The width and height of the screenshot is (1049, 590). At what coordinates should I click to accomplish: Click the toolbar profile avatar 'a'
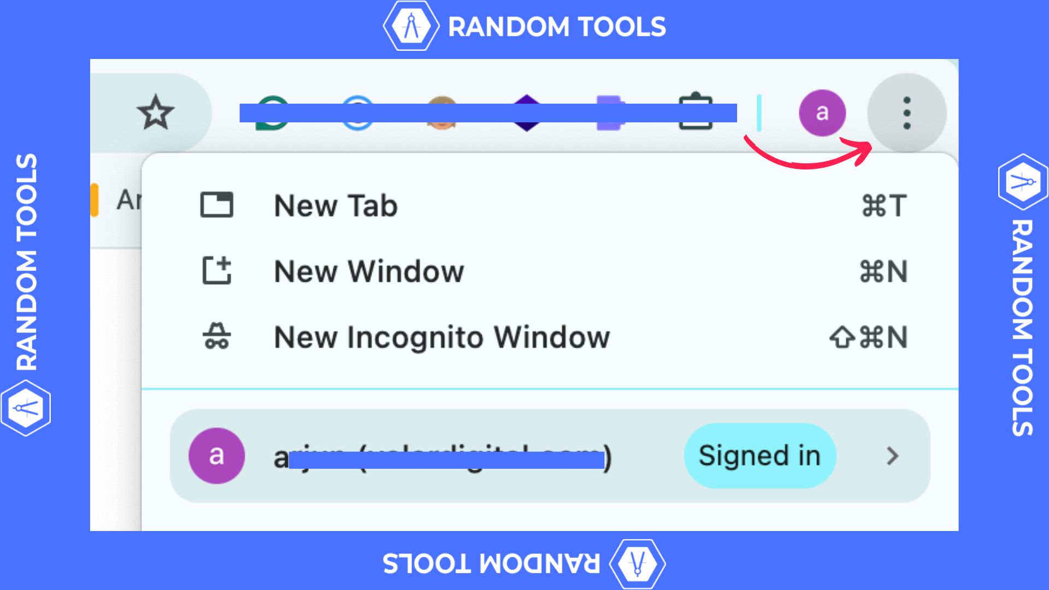coord(822,112)
